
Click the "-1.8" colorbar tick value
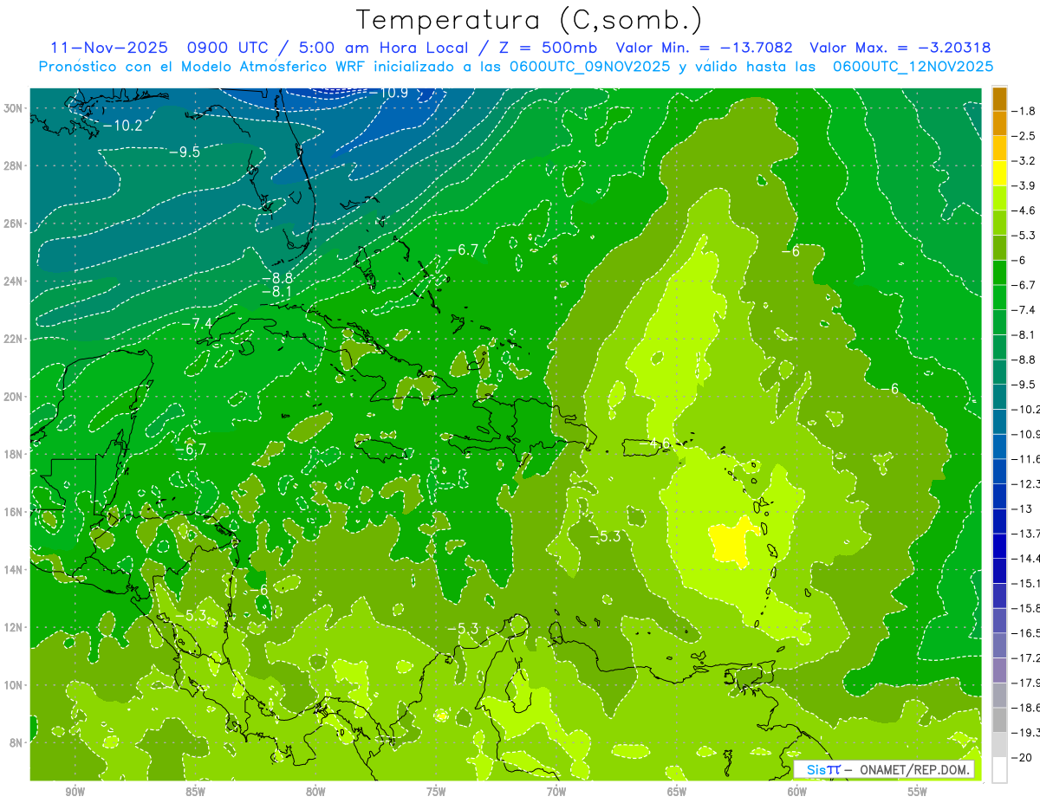pos(1024,111)
